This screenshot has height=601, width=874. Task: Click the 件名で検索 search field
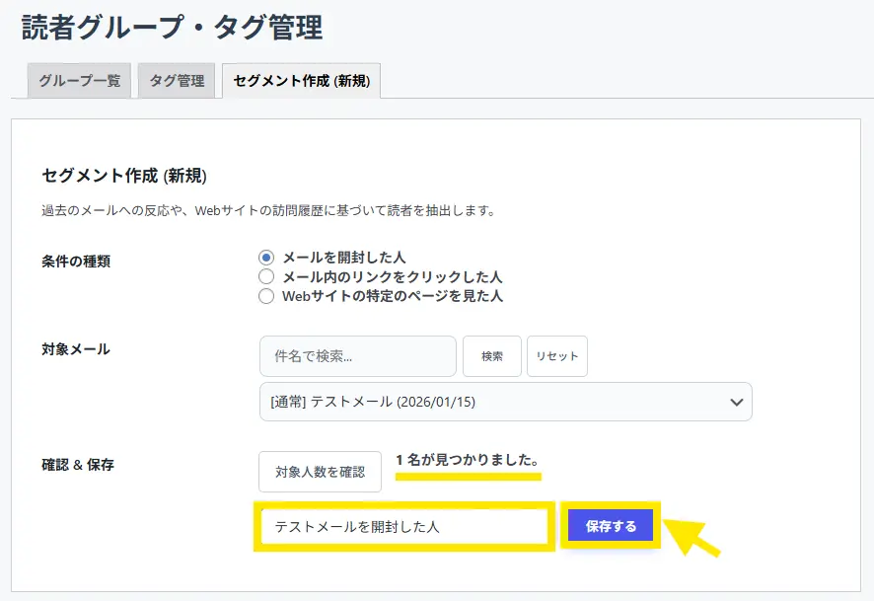tap(357, 356)
